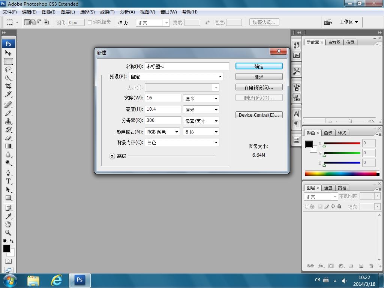Open the 预设 preset dropdown
Screen dimensions: 384x288
tap(175, 76)
